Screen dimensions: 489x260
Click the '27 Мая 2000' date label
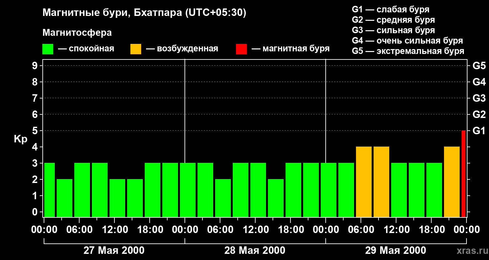click(x=114, y=251)
